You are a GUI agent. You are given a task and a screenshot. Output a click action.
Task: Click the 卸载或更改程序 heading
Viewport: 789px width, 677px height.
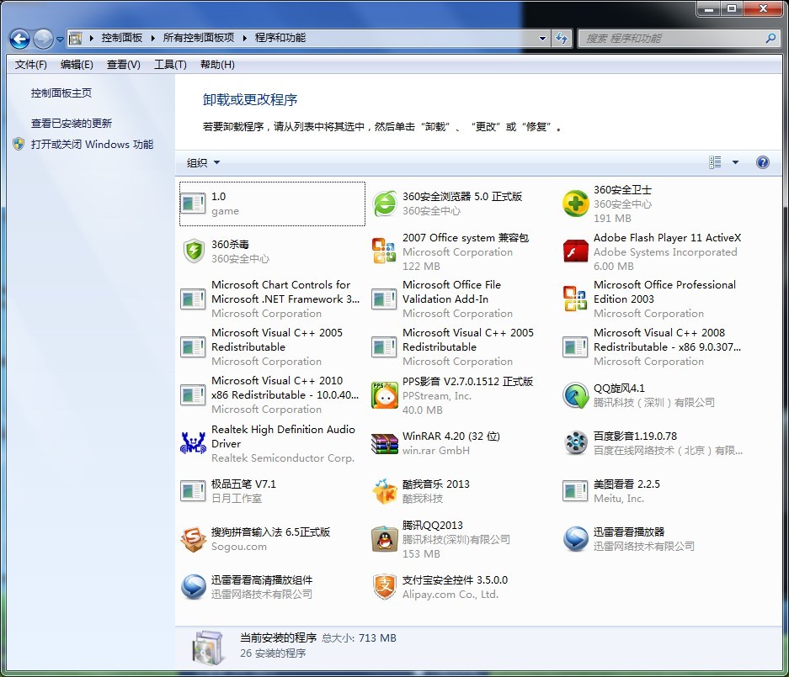click(x=250, y=99)
